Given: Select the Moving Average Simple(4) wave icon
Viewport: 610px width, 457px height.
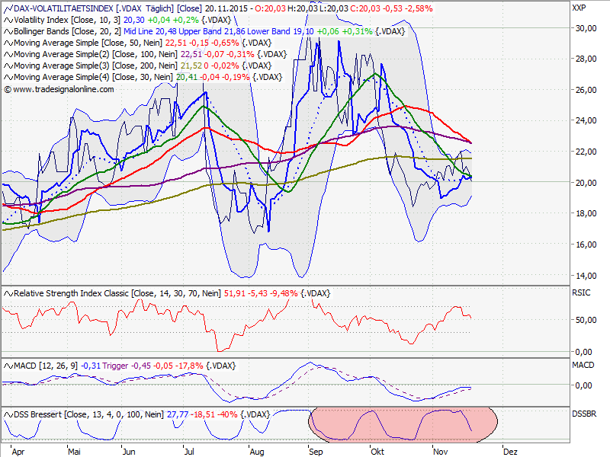Looking at the screenshot, I should click(x=8, y=76).
